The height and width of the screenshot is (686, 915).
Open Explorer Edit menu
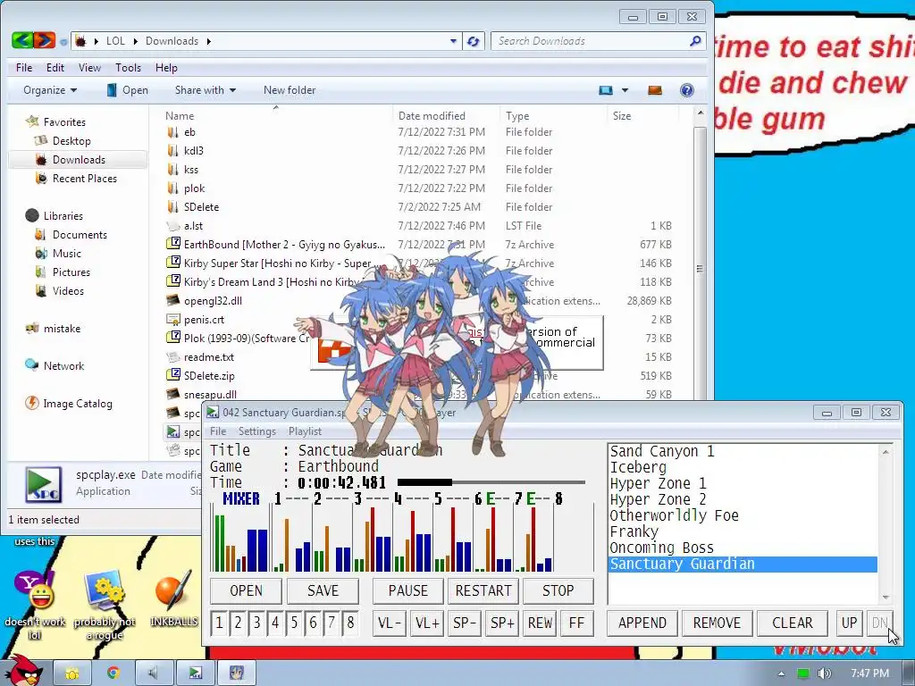[55, 68]
